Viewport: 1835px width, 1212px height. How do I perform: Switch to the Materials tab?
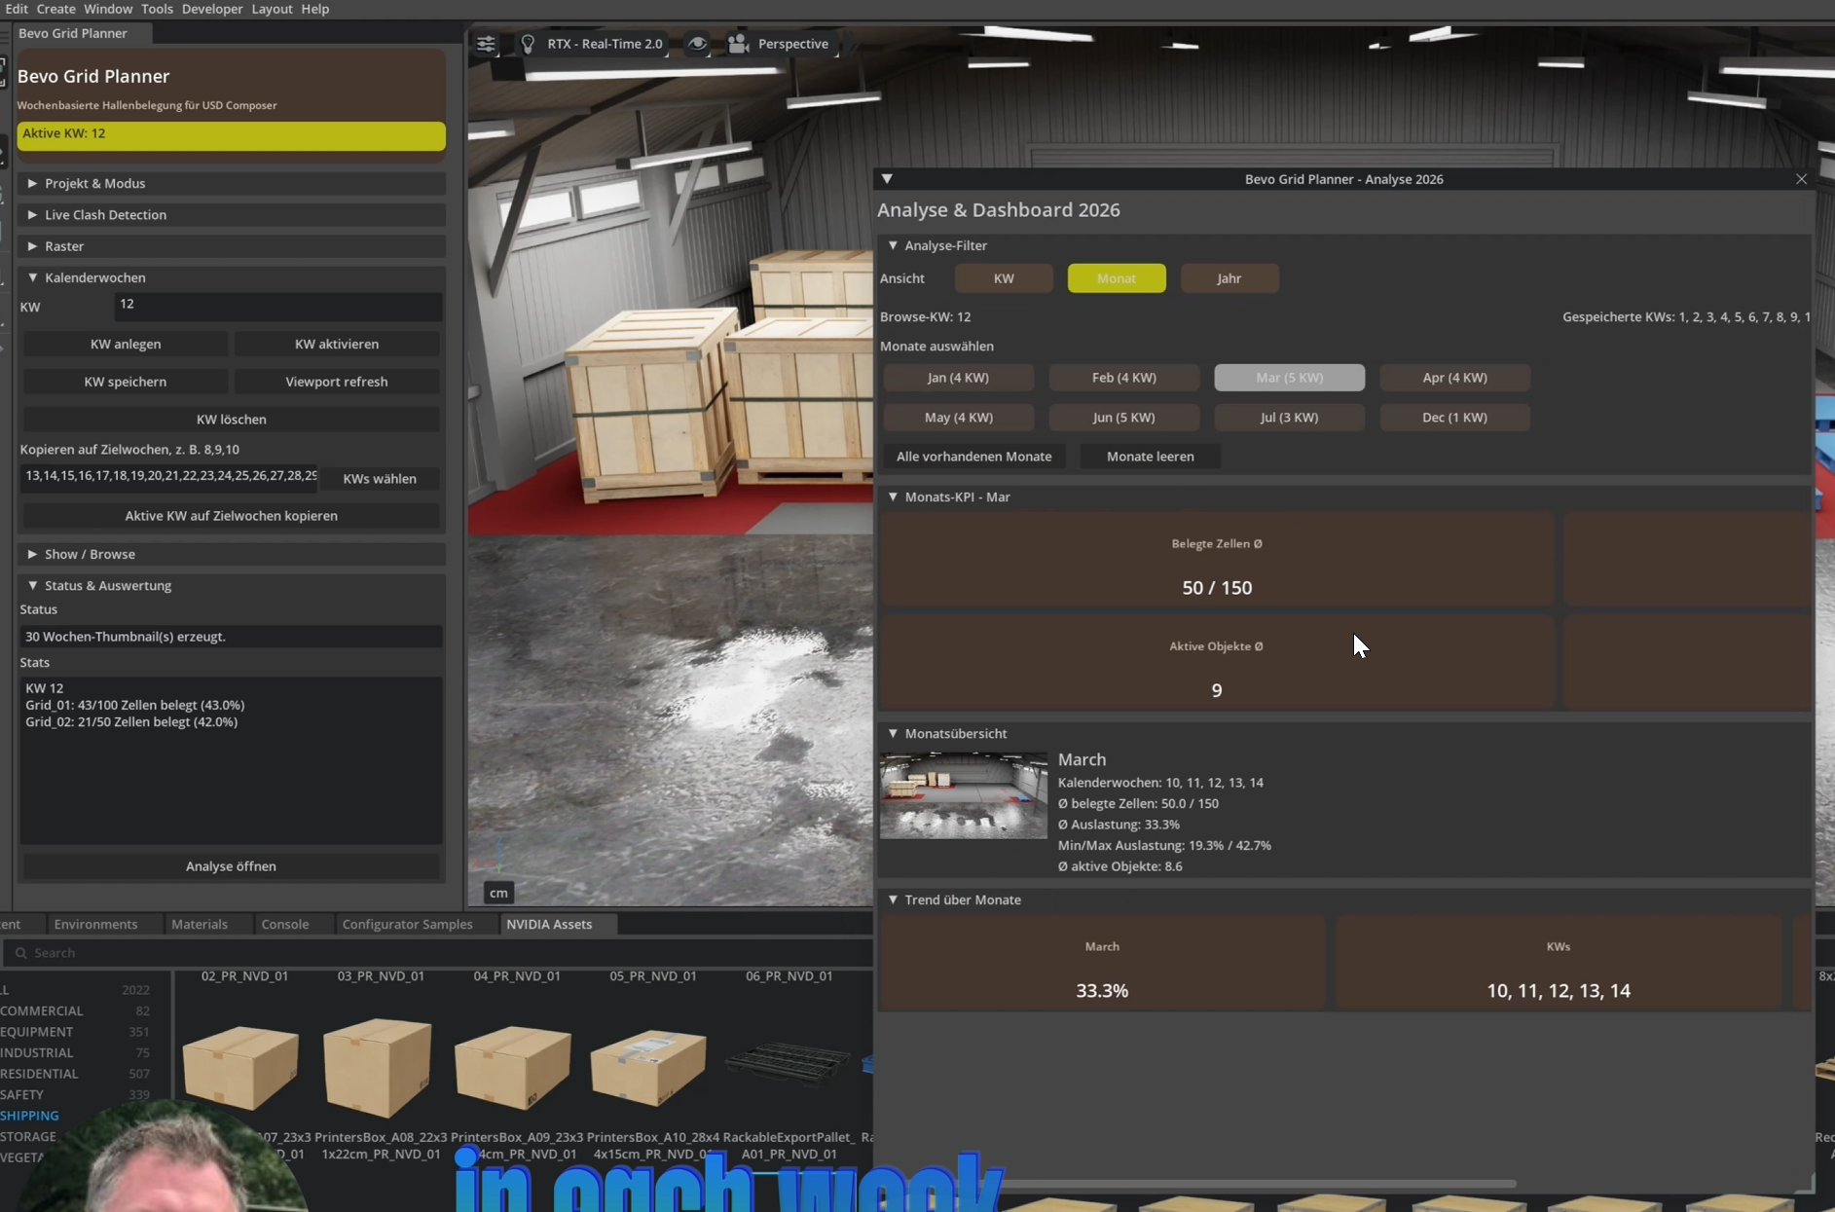pyautogui.click(x=200, y=924)
